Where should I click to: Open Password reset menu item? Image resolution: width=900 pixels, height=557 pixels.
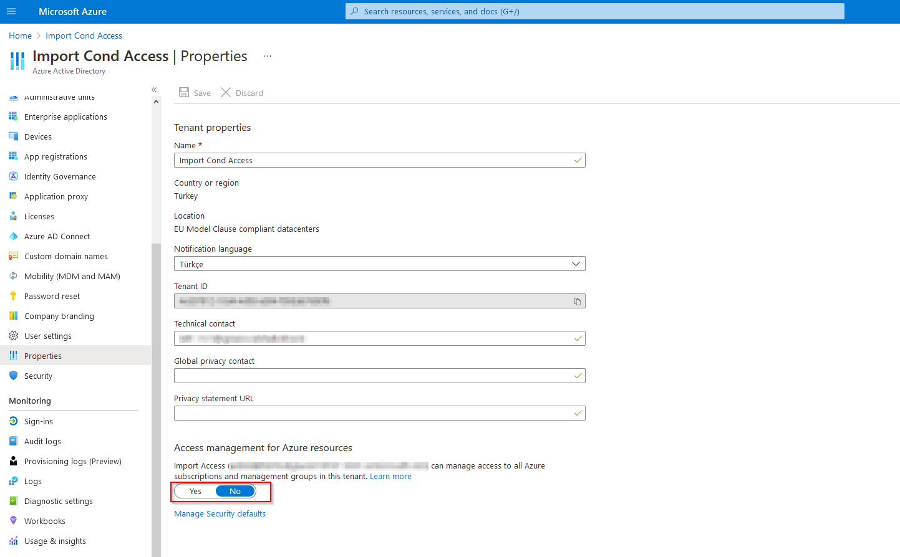coord(52,296)
